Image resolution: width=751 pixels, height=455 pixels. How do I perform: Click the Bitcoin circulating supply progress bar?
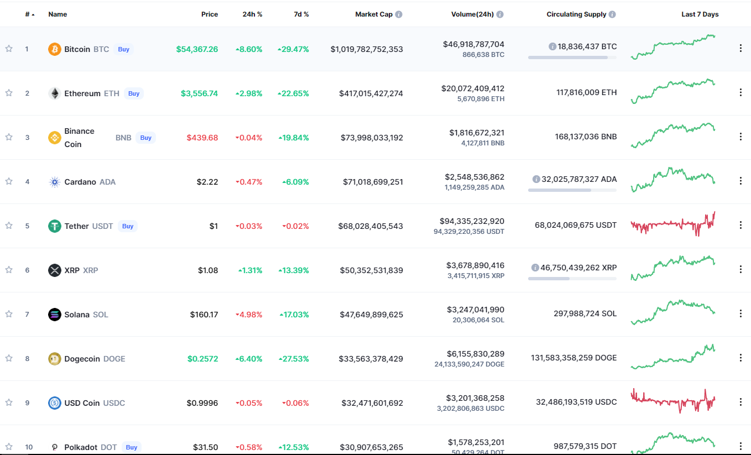572,57
